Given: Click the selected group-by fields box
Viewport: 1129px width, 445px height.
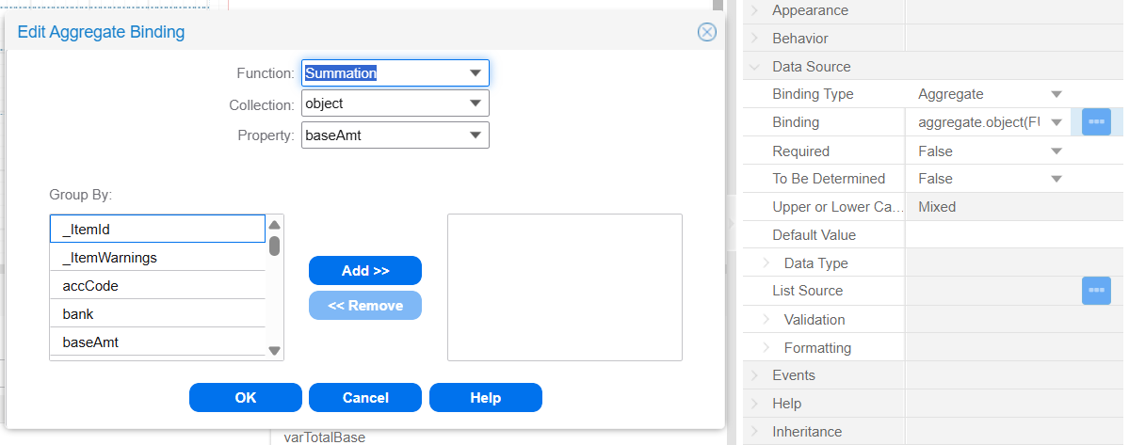Looking at the screenshot, I should point(565,287).
